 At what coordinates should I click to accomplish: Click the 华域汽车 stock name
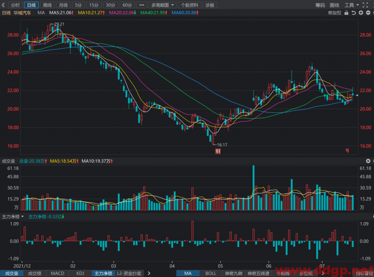click(x=22, y=13)
